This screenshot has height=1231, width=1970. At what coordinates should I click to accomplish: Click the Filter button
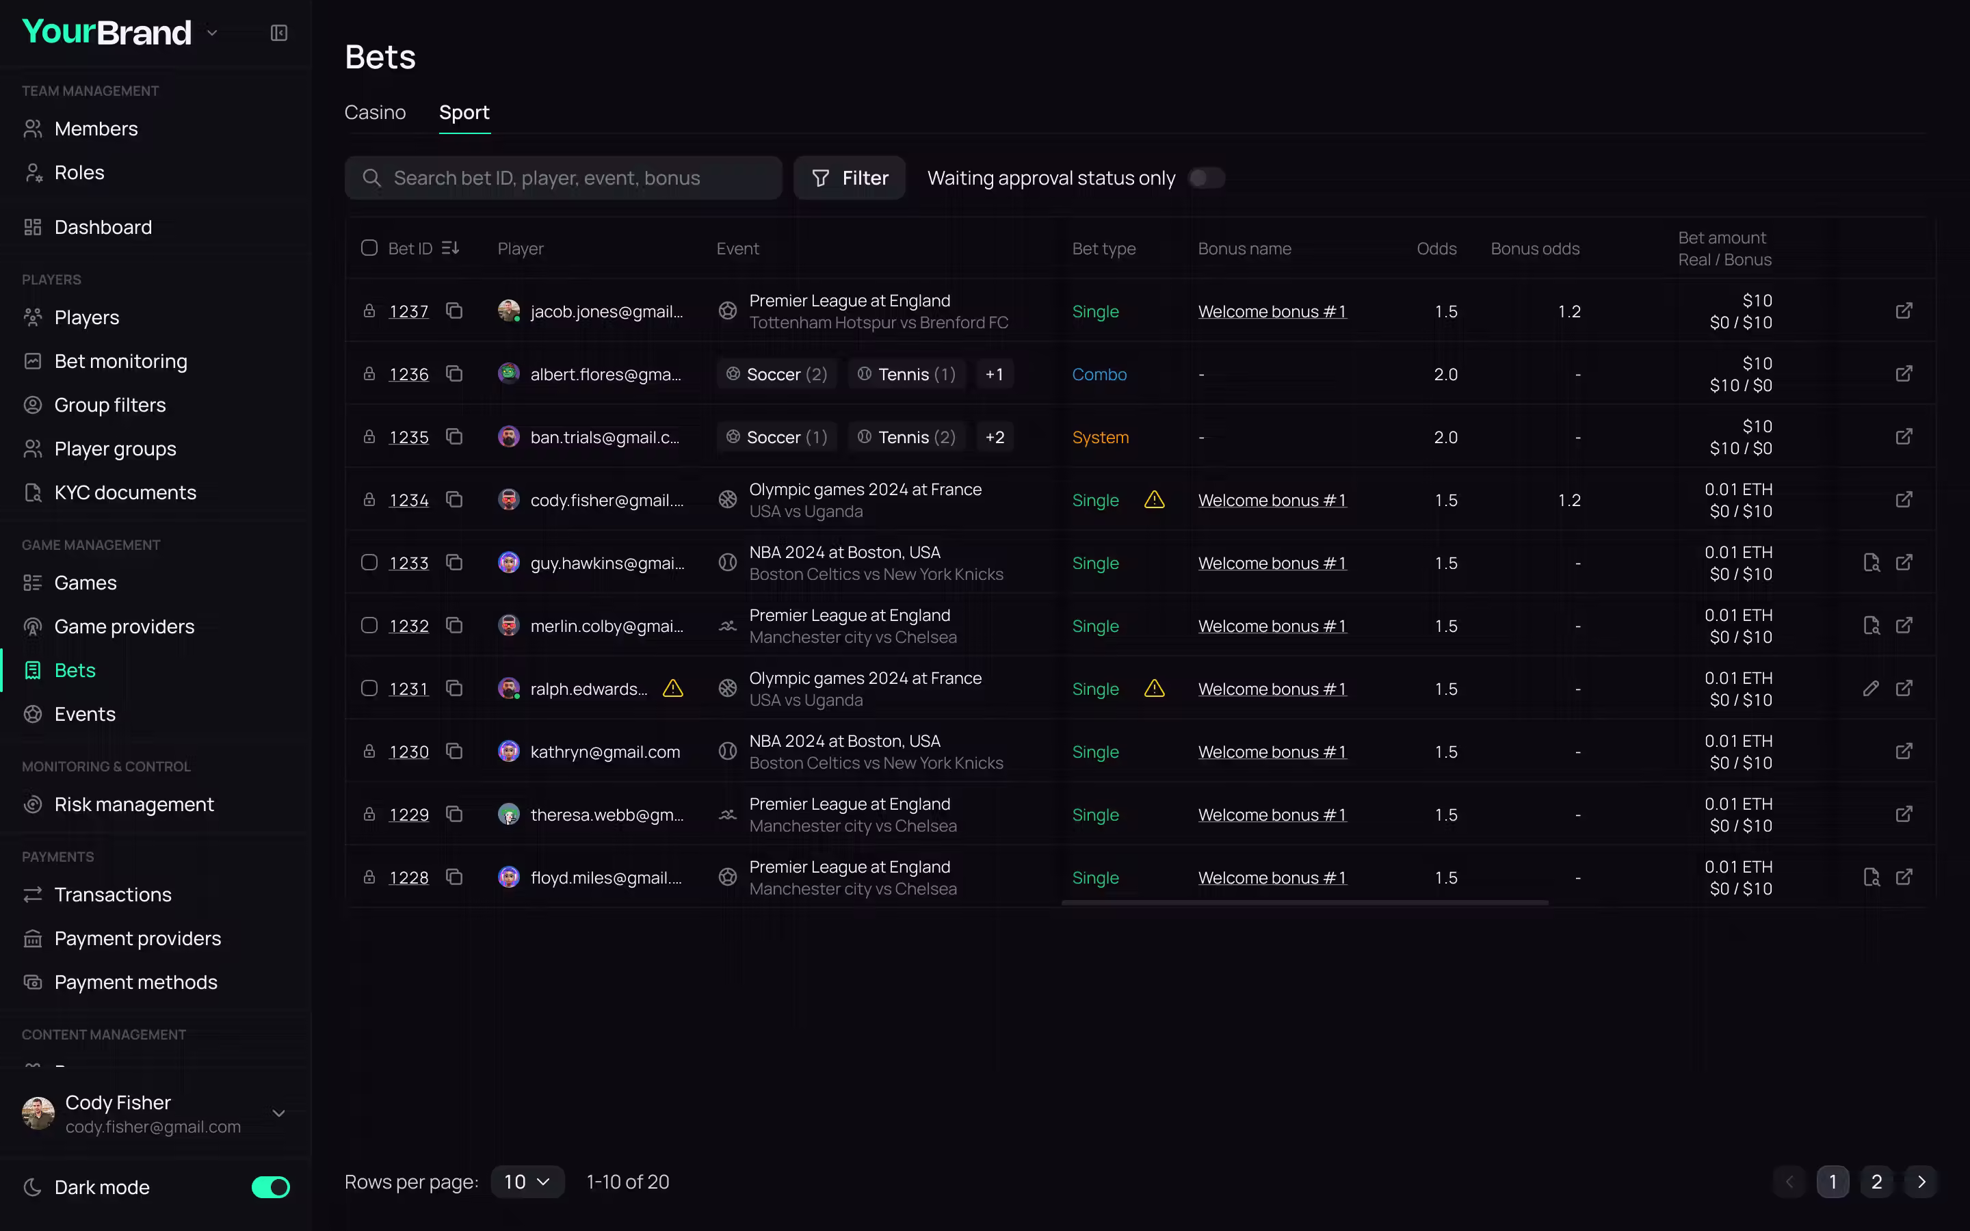tap(849, 178)
